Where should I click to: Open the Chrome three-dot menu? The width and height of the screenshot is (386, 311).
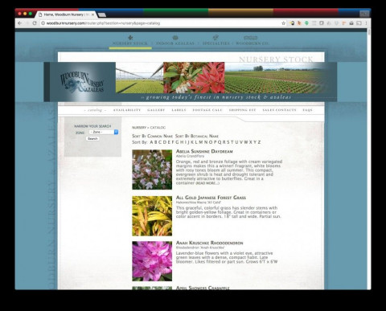pyautogui.click(x=366, y=23)
